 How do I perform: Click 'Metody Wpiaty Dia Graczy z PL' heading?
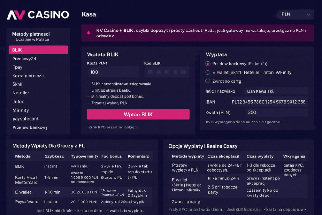(48, 146)
